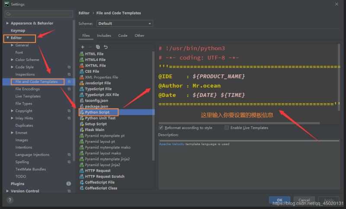Image resolution: width=346 pixels, height=209 pixels.
Task: Click the copy template icon
Action: pos(98,47)
